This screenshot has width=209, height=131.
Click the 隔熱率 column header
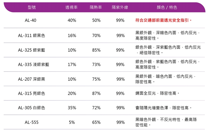click(96, 8)
